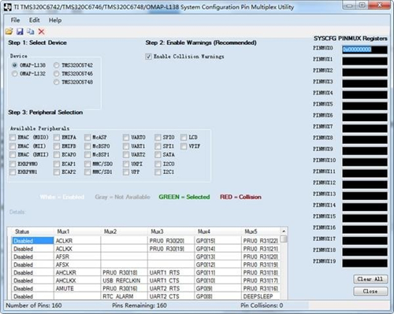Image resolution: width=394 pixels, height=314 pixels.
Task: Check the MMC/SD1 peripheral
Action: [x=87, y=172]
